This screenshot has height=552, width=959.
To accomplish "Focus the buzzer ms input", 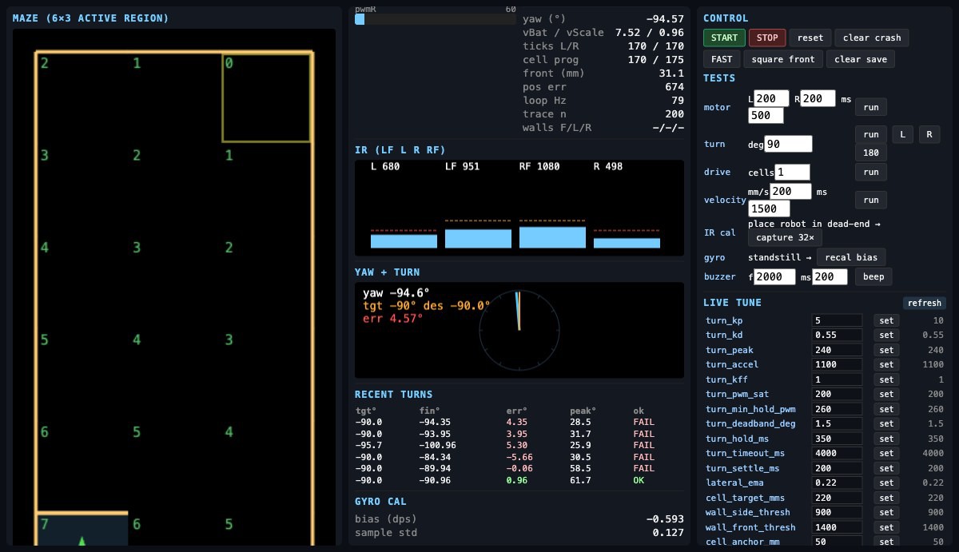I will pos(830,276).
